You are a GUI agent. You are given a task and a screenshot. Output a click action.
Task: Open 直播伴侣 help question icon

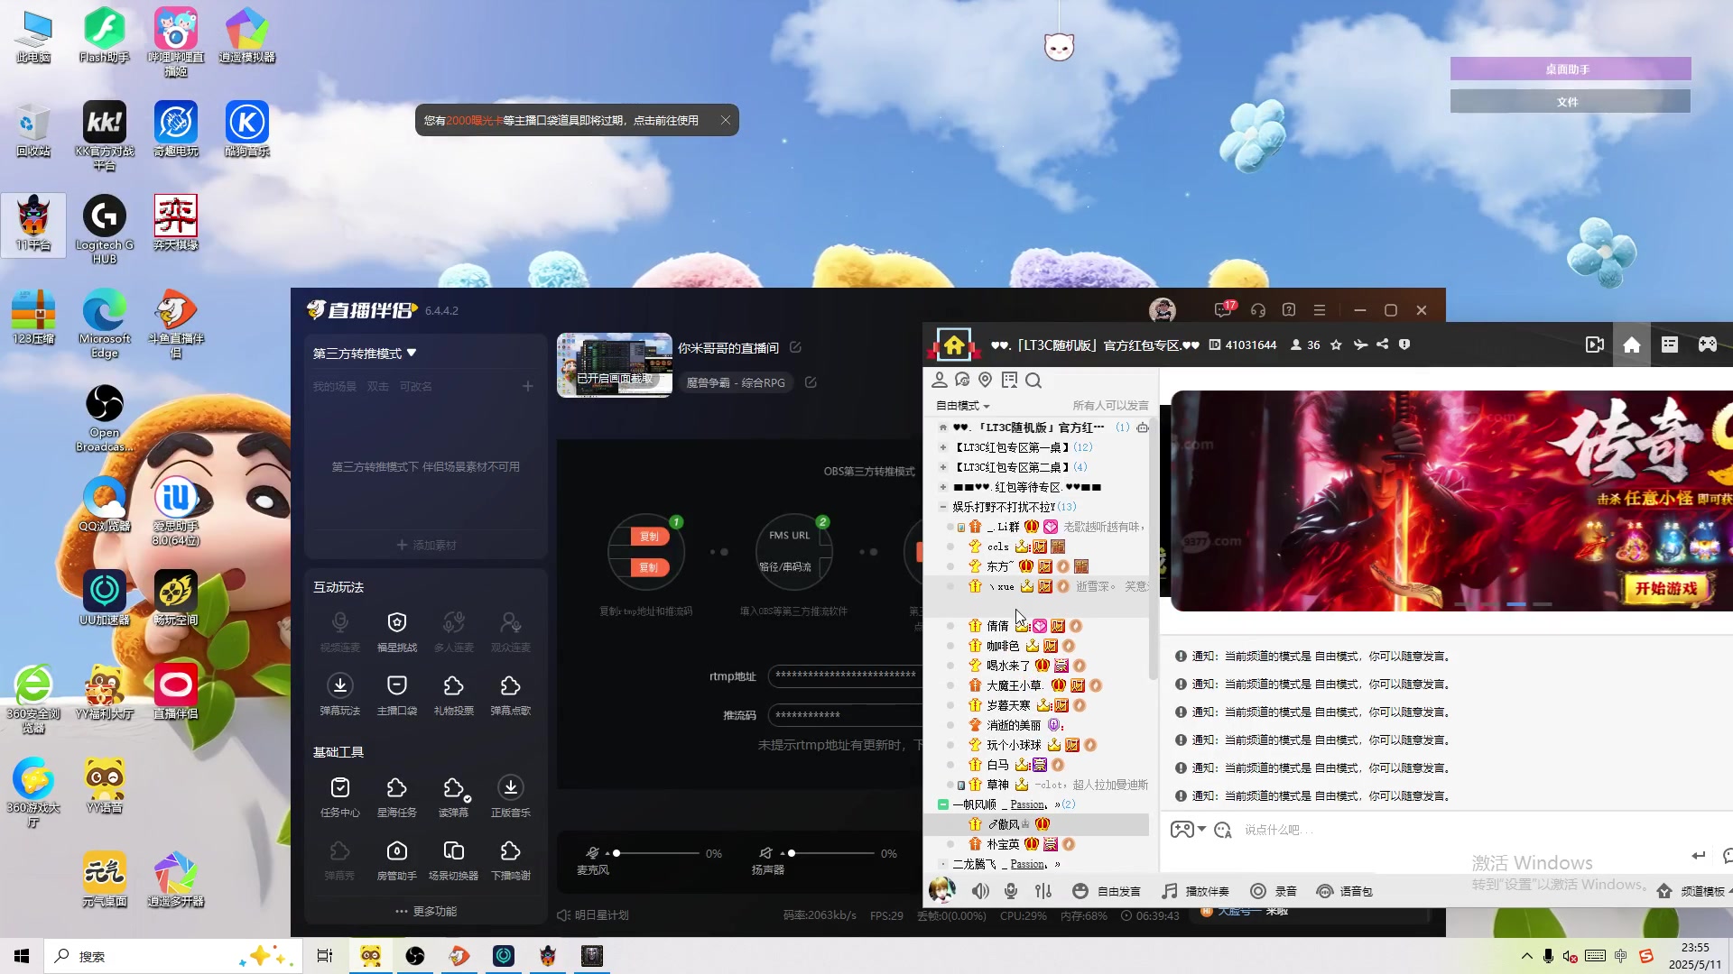[x=1289, y=310]
